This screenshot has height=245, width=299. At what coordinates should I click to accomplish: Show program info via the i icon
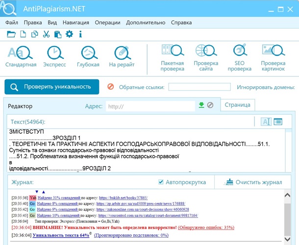(80, 34)
